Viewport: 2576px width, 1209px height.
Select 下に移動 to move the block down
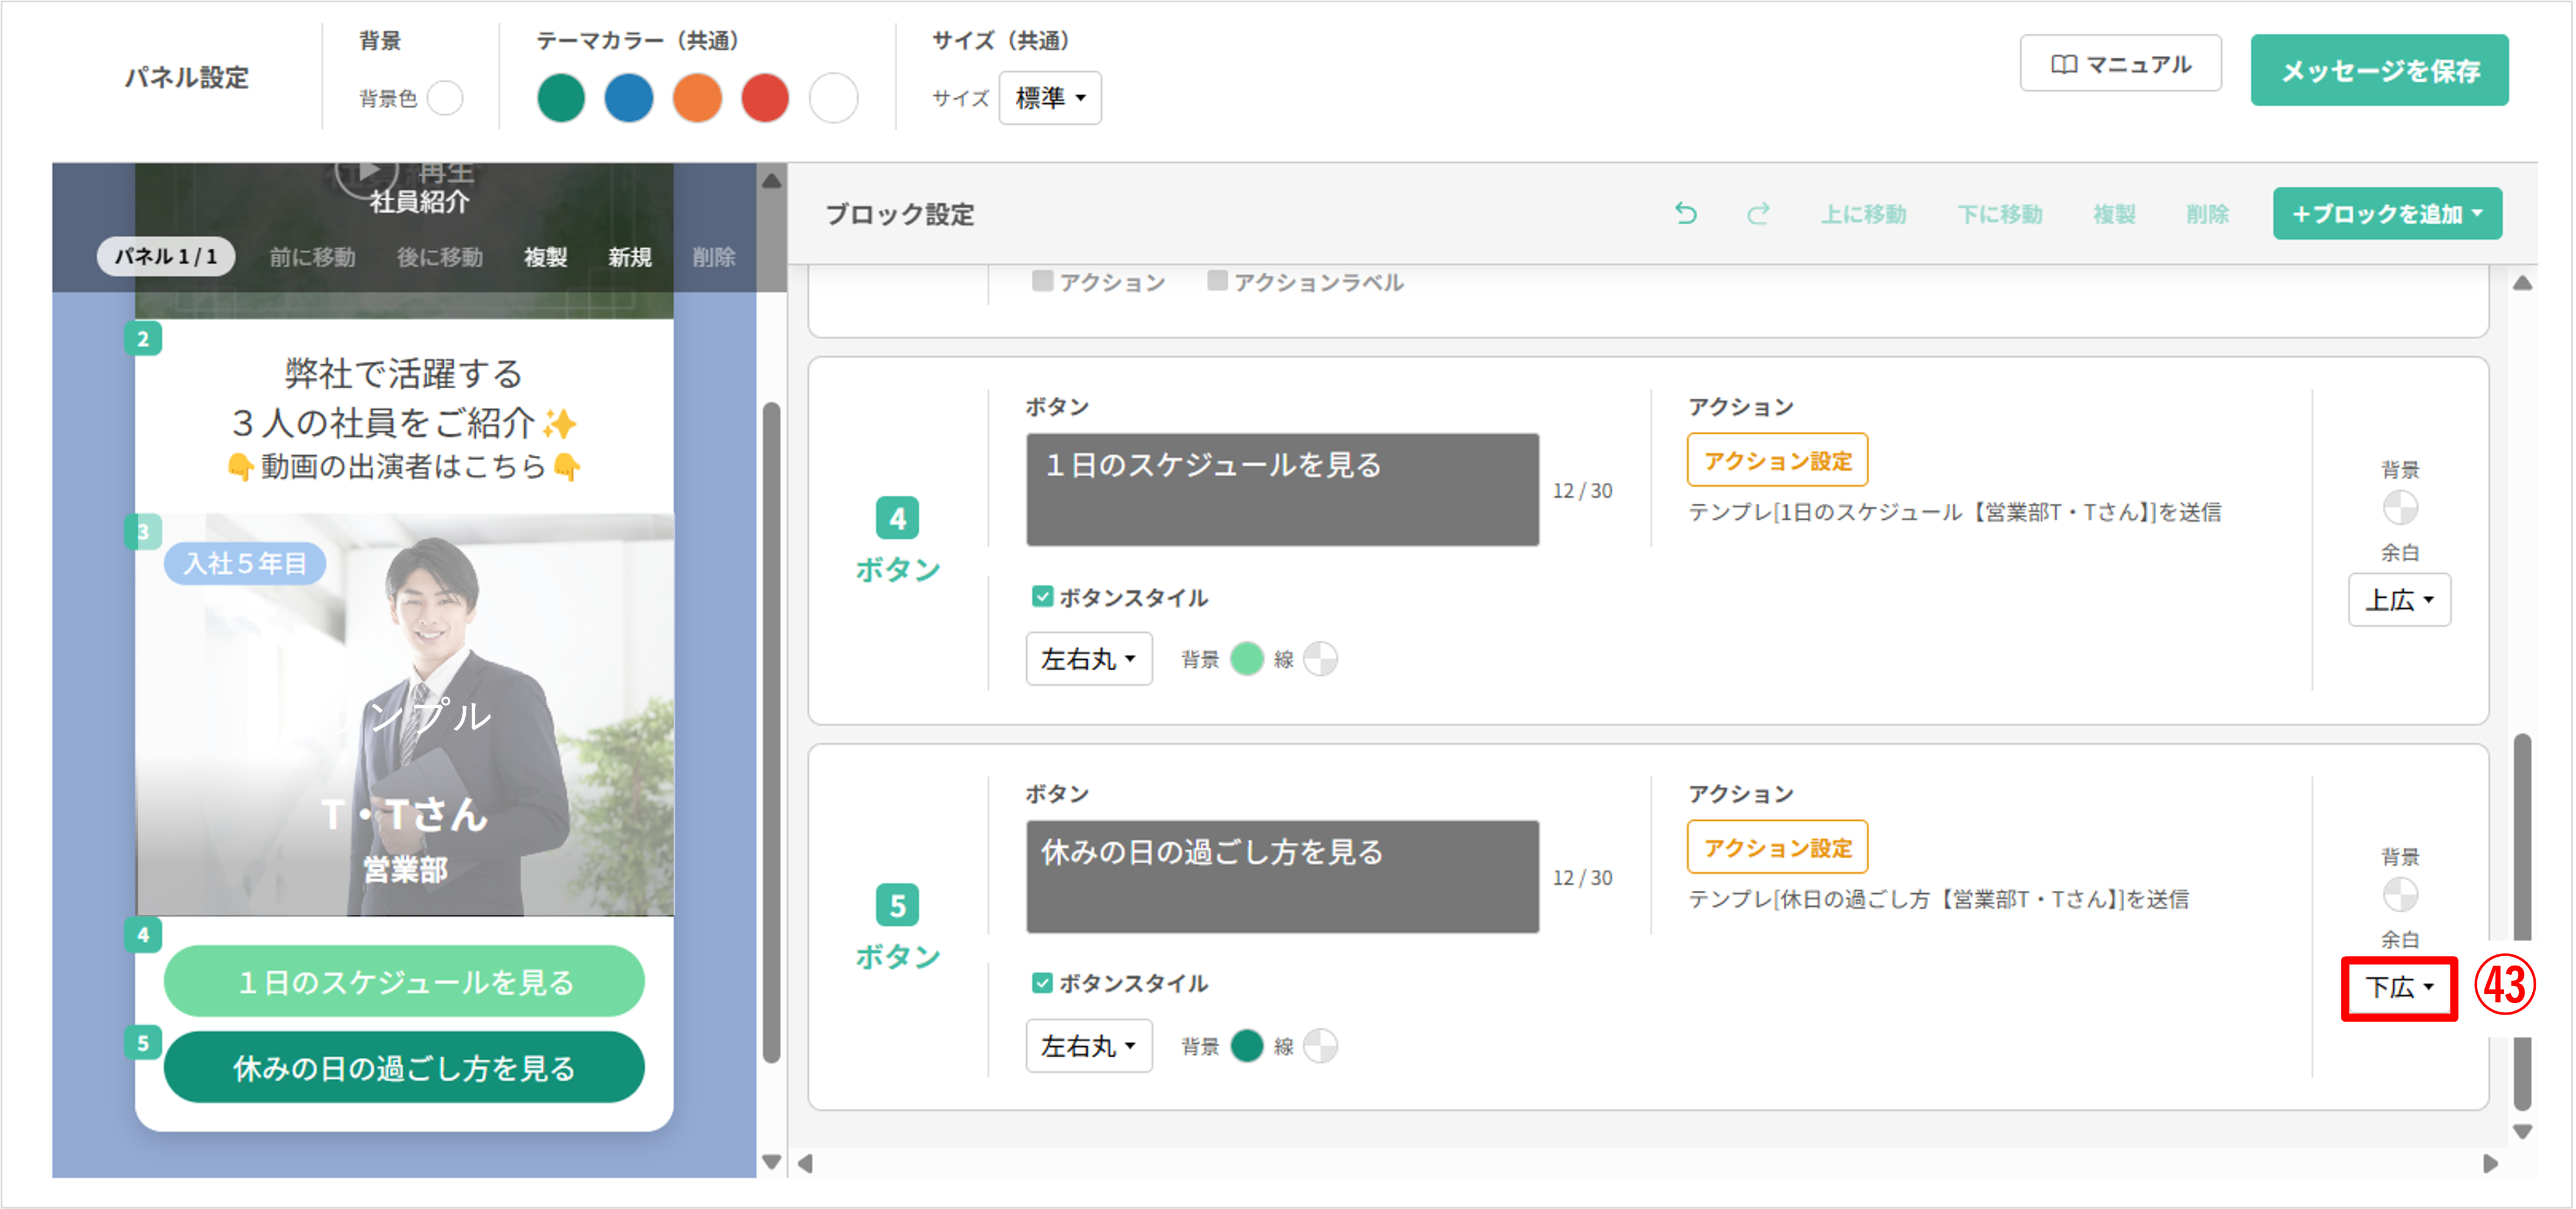click(2000, 213)
